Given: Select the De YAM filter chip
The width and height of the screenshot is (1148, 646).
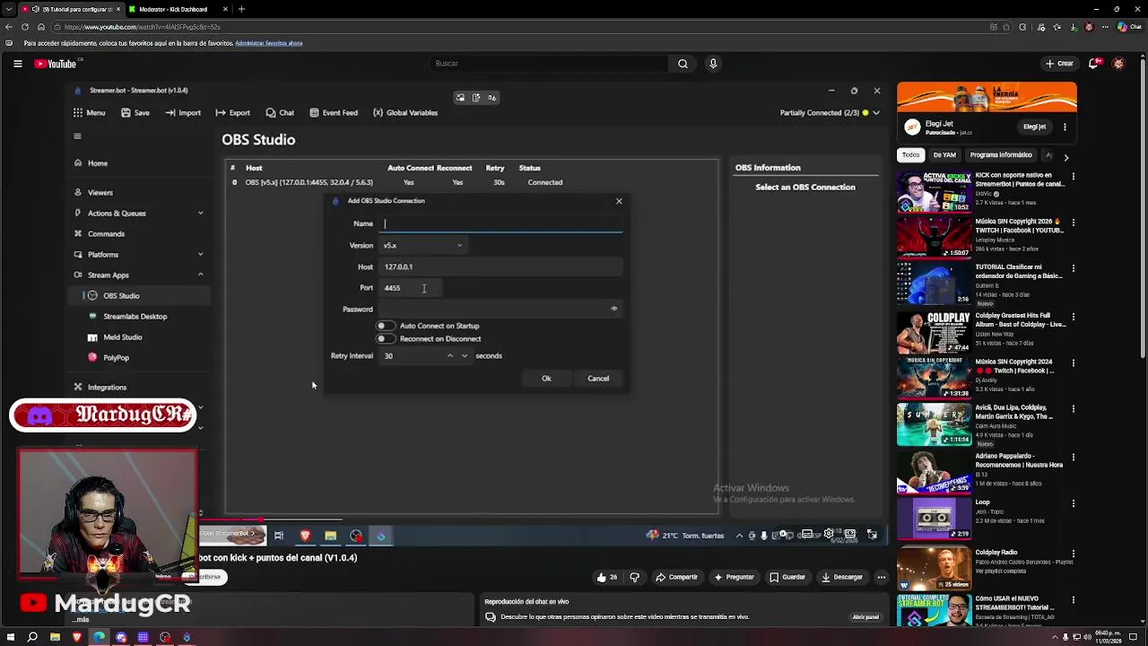Looking at the screenshot, I should 944,155.
